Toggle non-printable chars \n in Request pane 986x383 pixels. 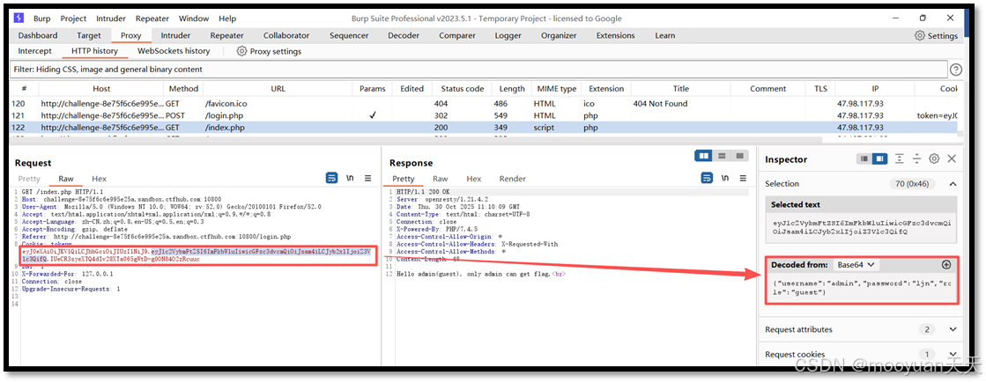point(351,179)
